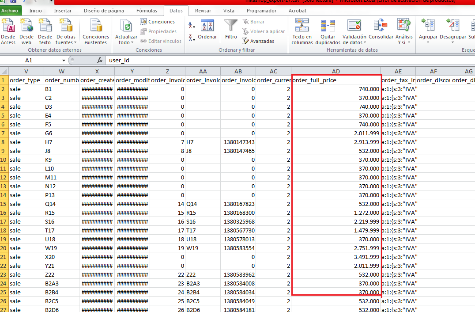Image resolution: width=475 pixels, height=312 pixels.
Task: Select column V header
Action: (26, 71)
